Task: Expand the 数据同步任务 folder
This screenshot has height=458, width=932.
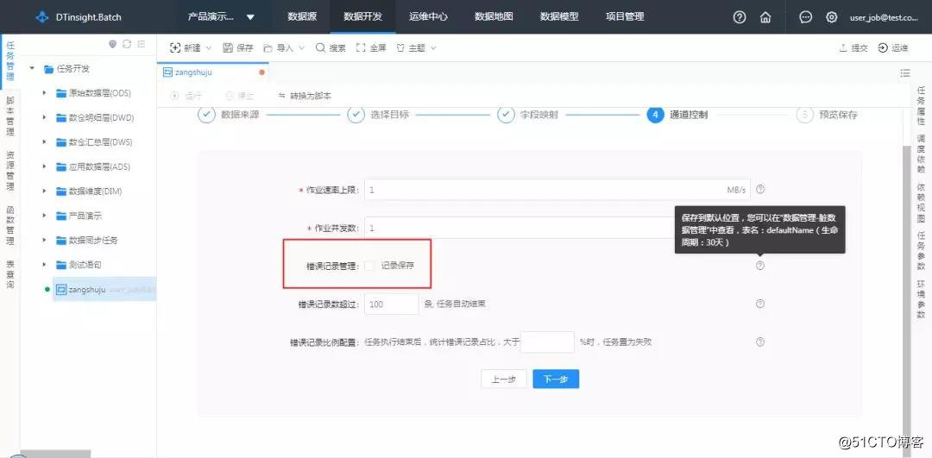Action: tap(44, 240)
